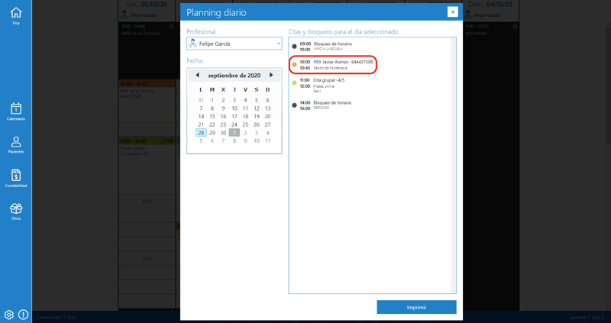
Task: Select the 11:00 Cita grupal entry
Action: click(x=328, y=82)
